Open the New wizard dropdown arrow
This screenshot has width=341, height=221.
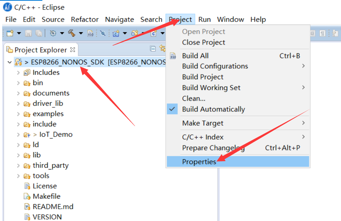click(x=18, y=33)
